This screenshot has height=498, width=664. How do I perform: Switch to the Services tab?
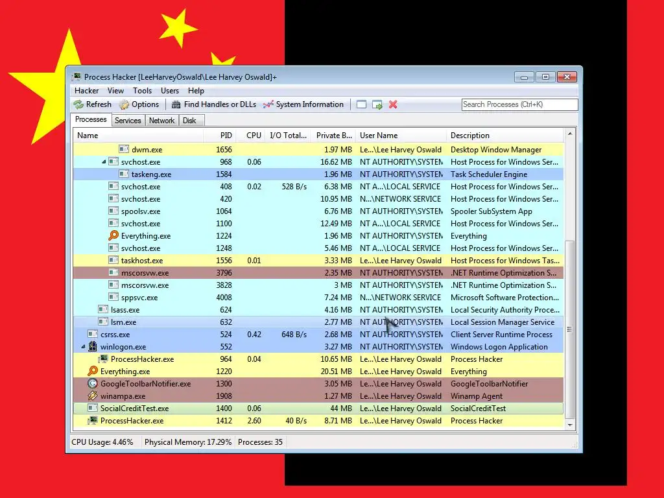128,121
